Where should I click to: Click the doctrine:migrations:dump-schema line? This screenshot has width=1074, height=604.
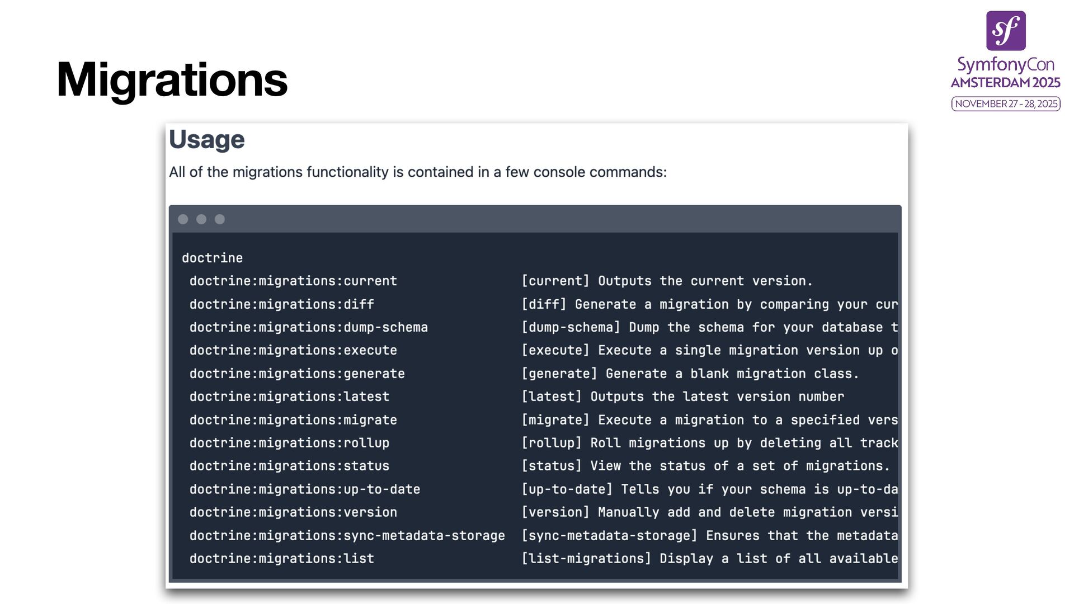[x=308, y=327]
